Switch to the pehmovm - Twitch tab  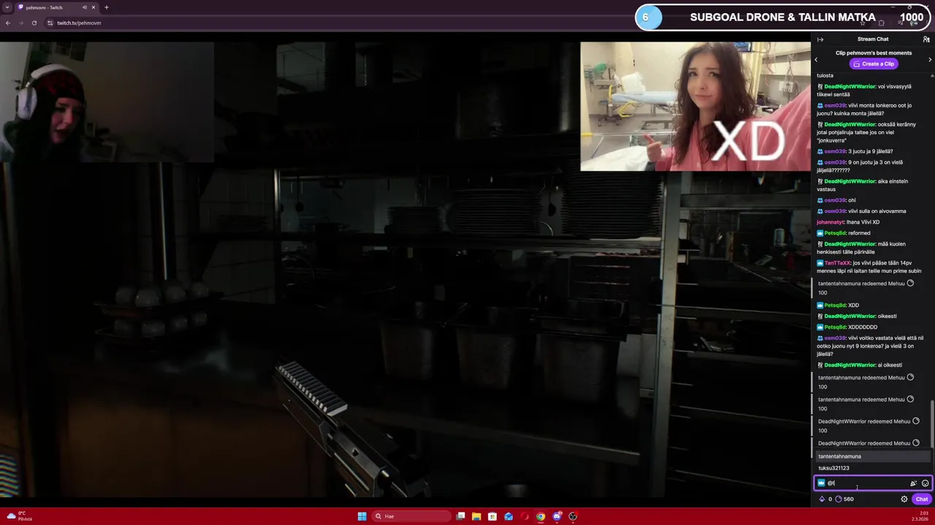(51, 7)
